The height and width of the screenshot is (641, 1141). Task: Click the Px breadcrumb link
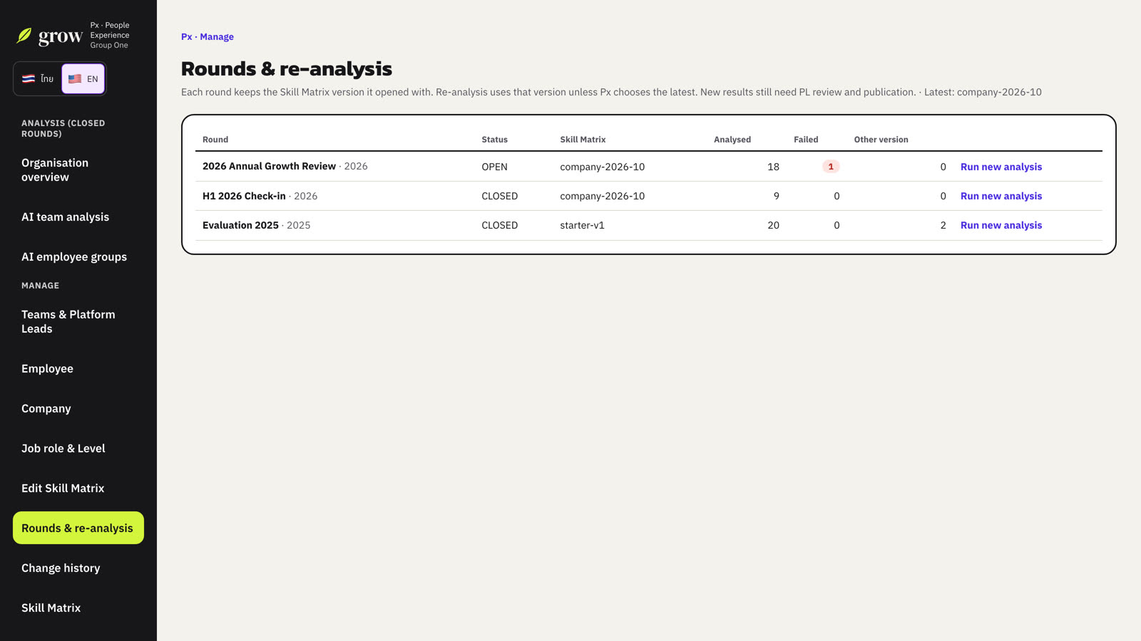tap(186, 37)
